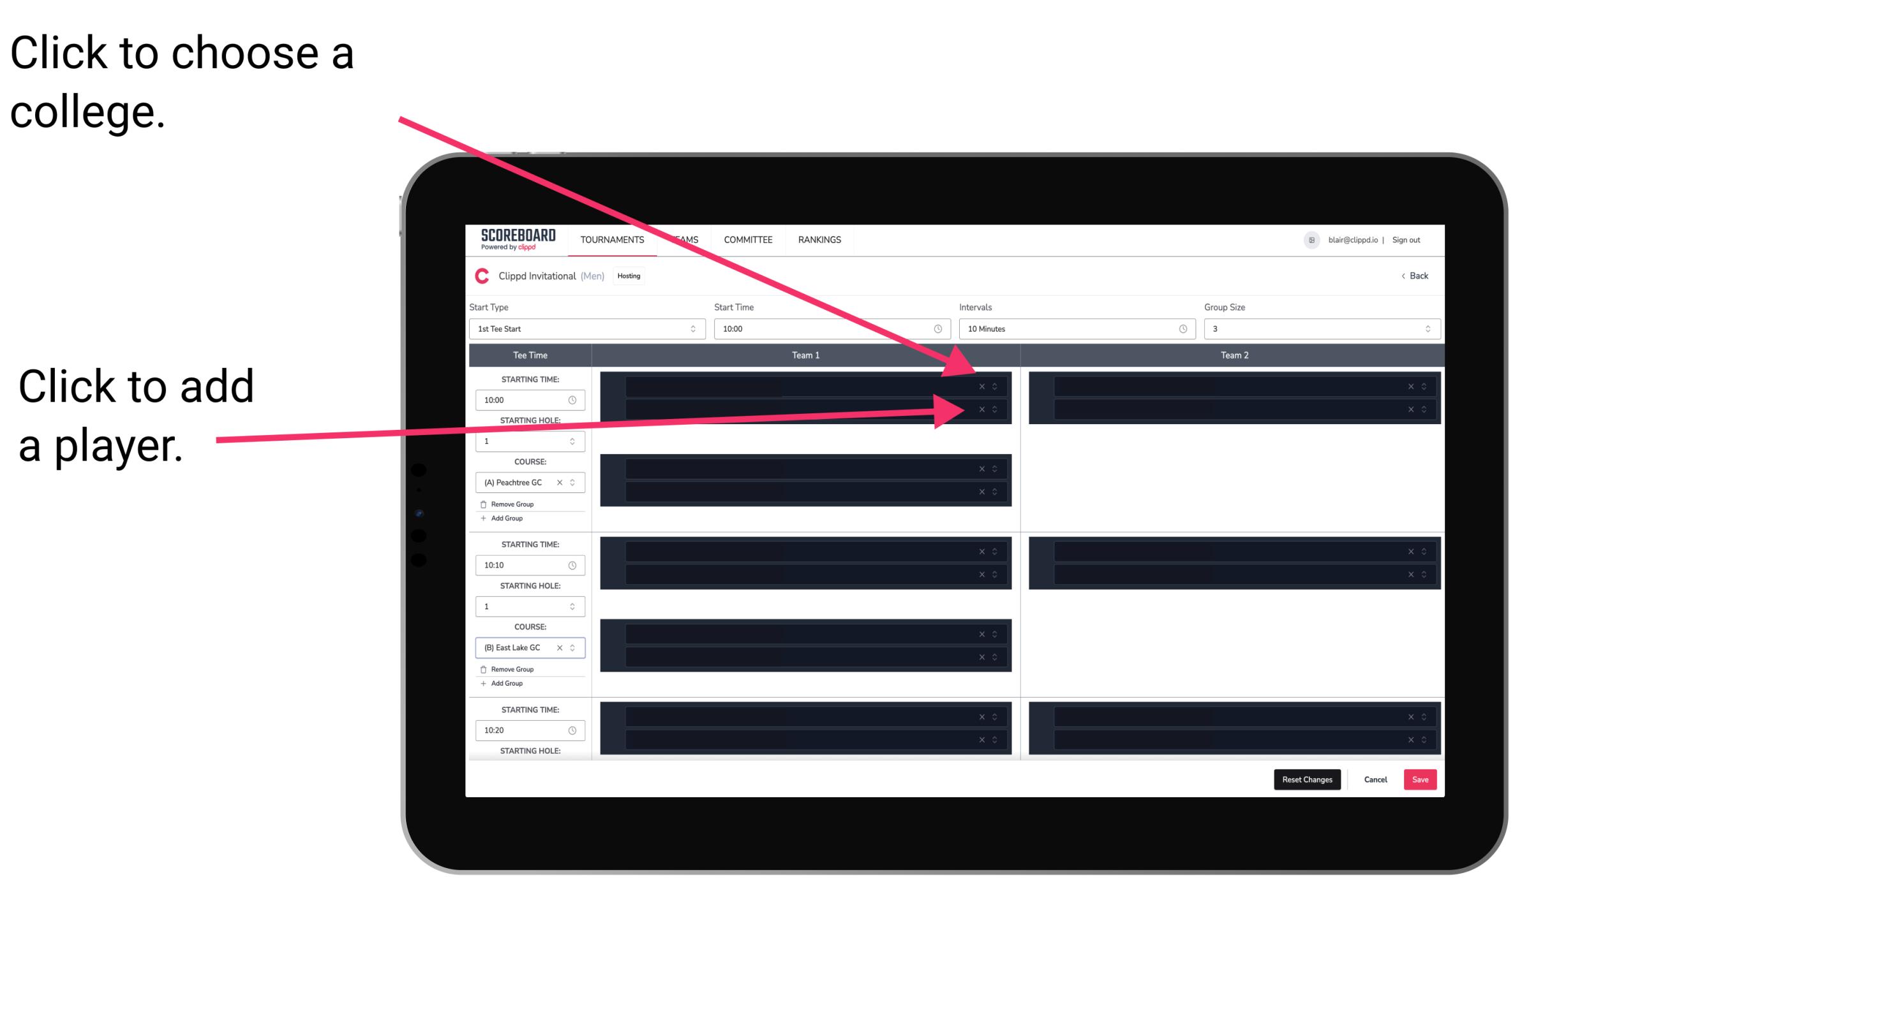Click the RANKINGS tab
This screenshot has width=1903, height=1023.
(819, 239)
